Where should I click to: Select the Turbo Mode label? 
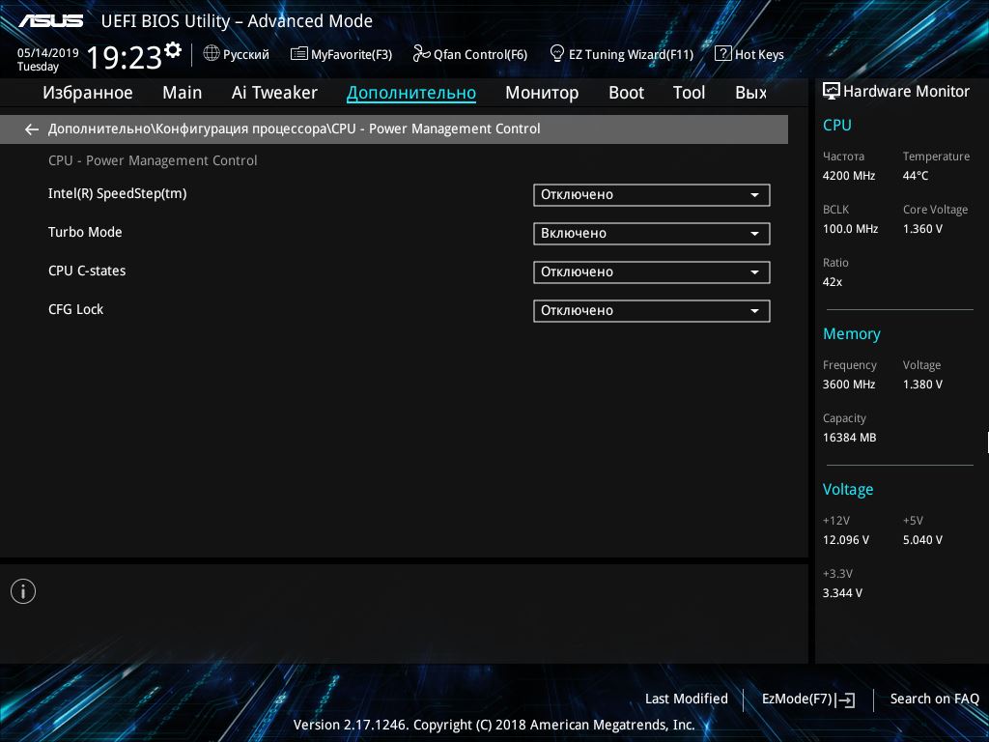click(85, 232)
